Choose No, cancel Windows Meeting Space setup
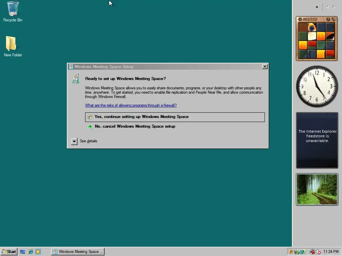The image size is (342, 256). (135, 126)
